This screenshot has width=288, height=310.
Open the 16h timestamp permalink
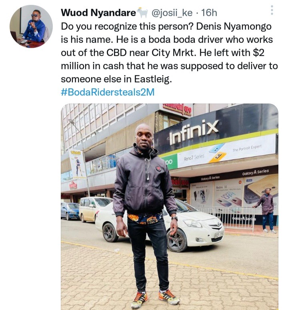(209, 13)
